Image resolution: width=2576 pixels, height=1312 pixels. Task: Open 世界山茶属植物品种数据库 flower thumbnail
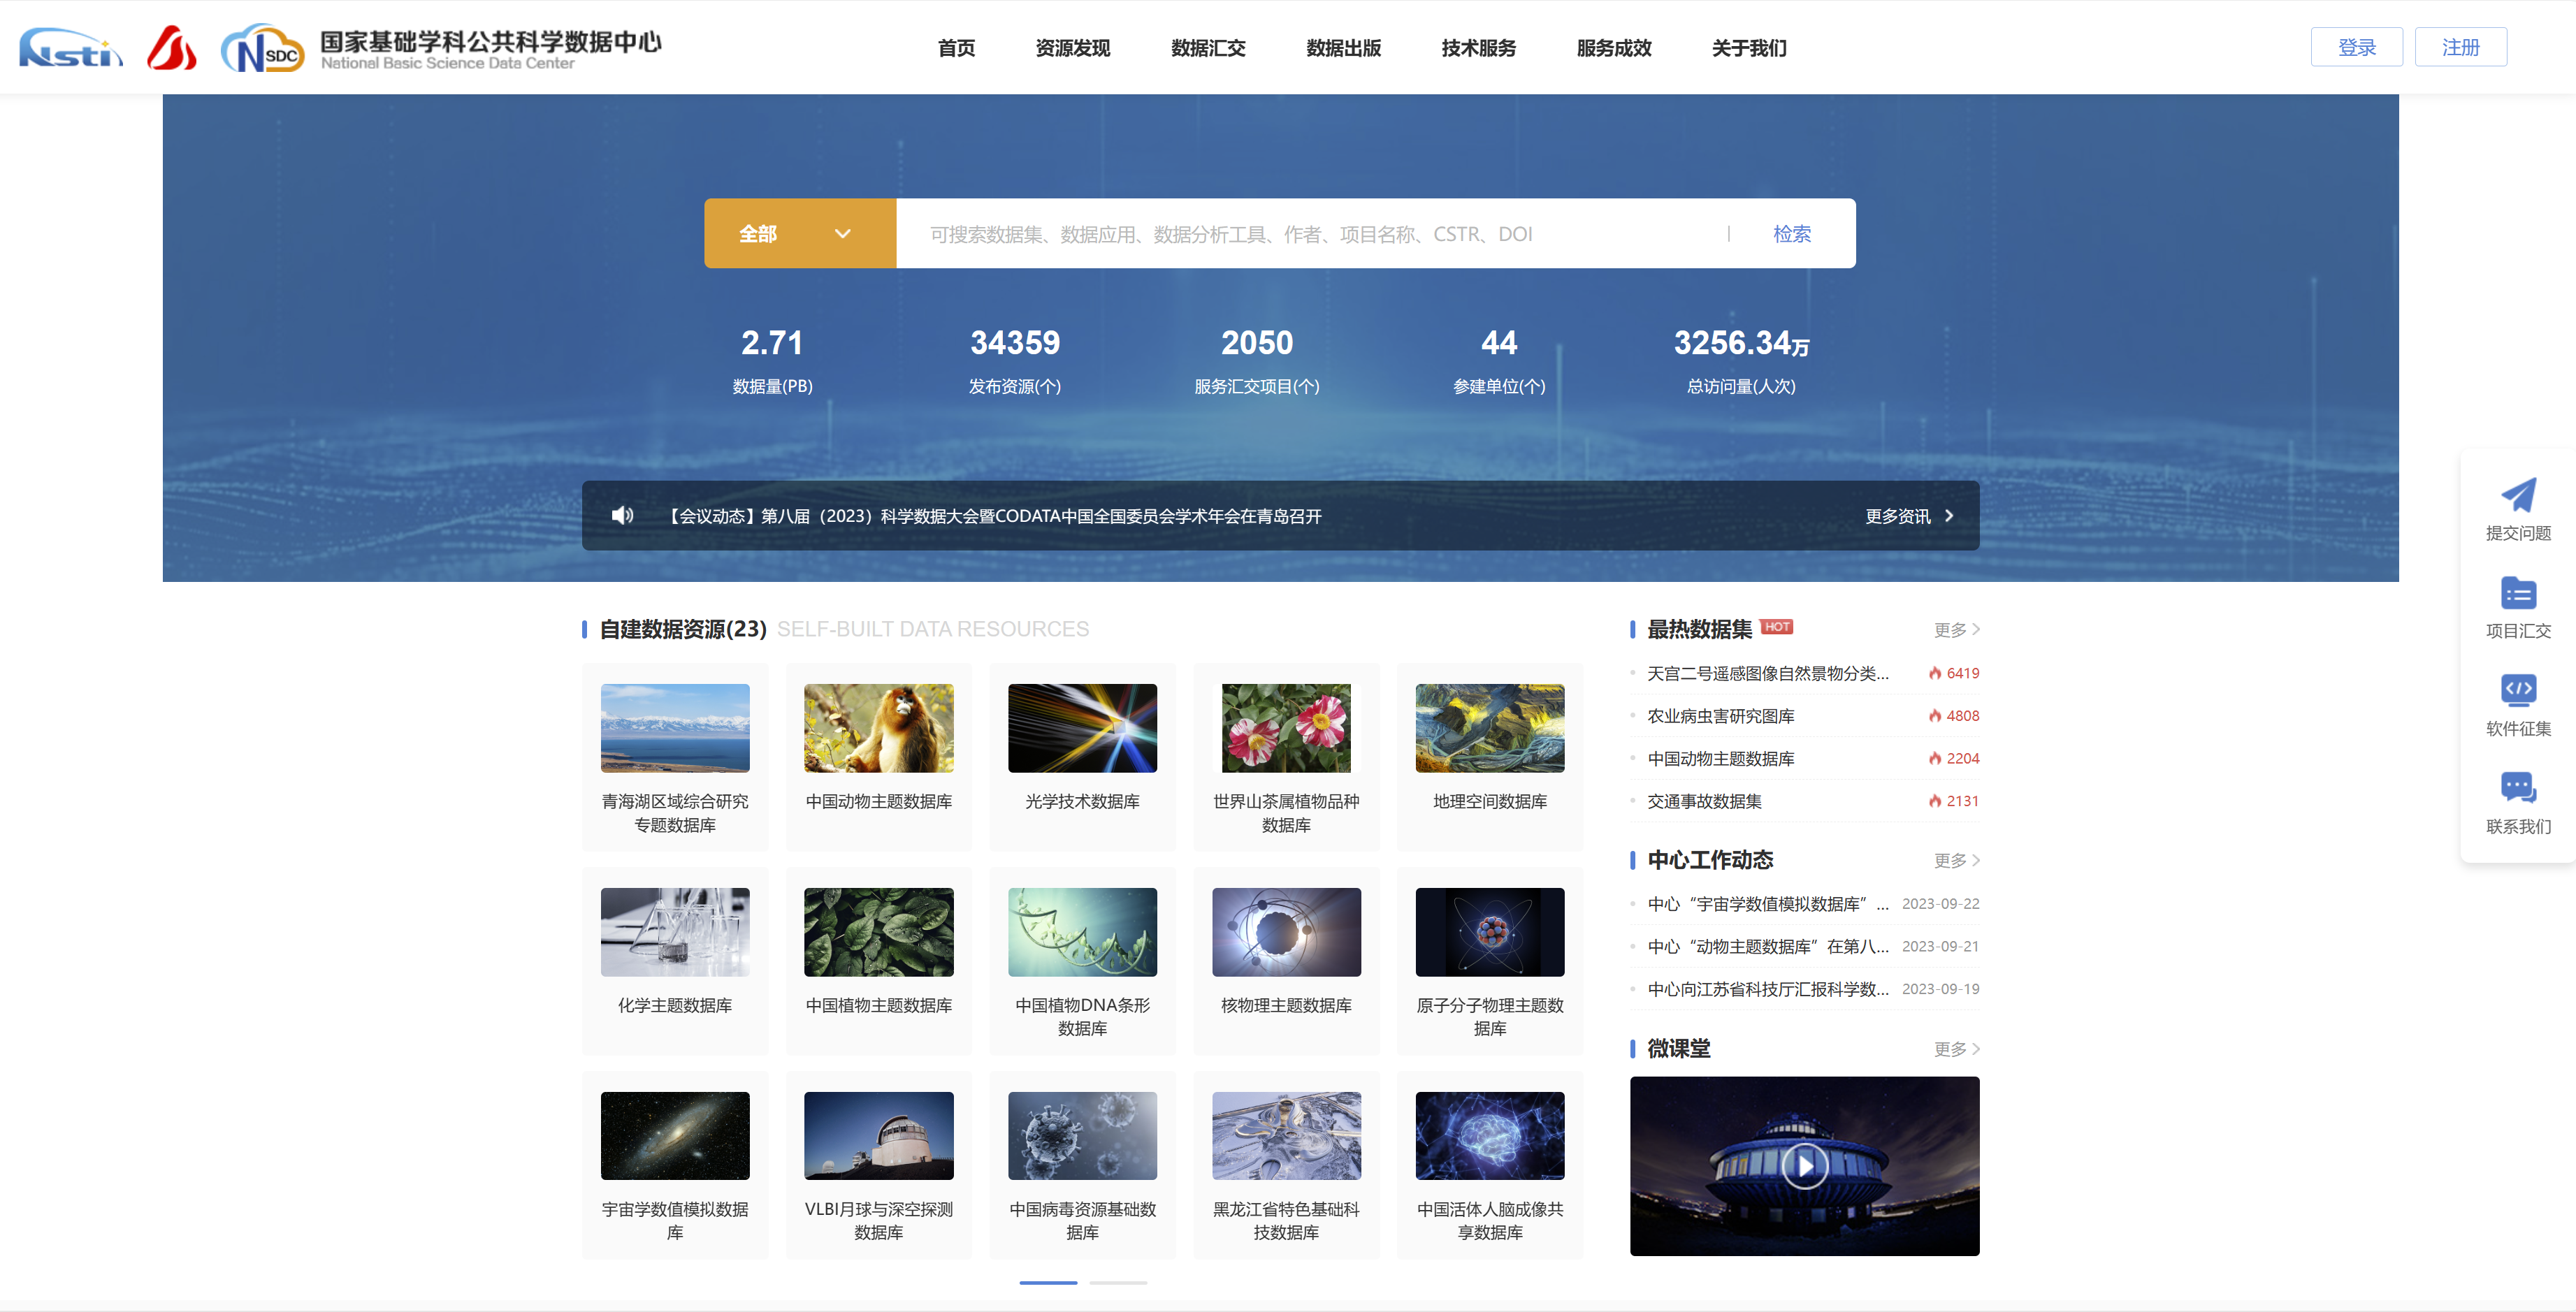click(x=1286, y=728)
